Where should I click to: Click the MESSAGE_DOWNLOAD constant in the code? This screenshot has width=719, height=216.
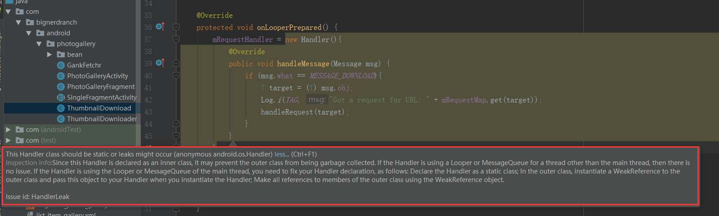pos(342,76)
